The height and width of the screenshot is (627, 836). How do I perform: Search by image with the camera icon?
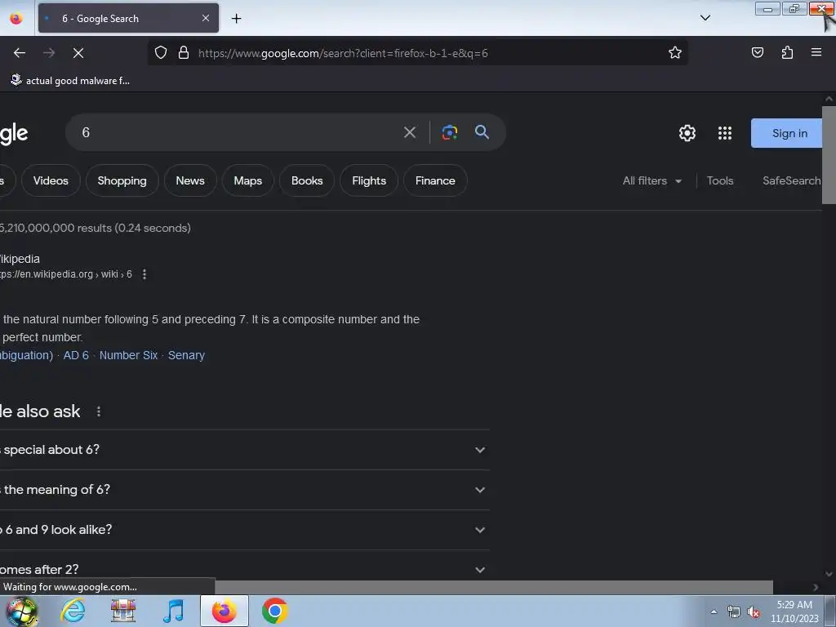click(x=450, y=132)
